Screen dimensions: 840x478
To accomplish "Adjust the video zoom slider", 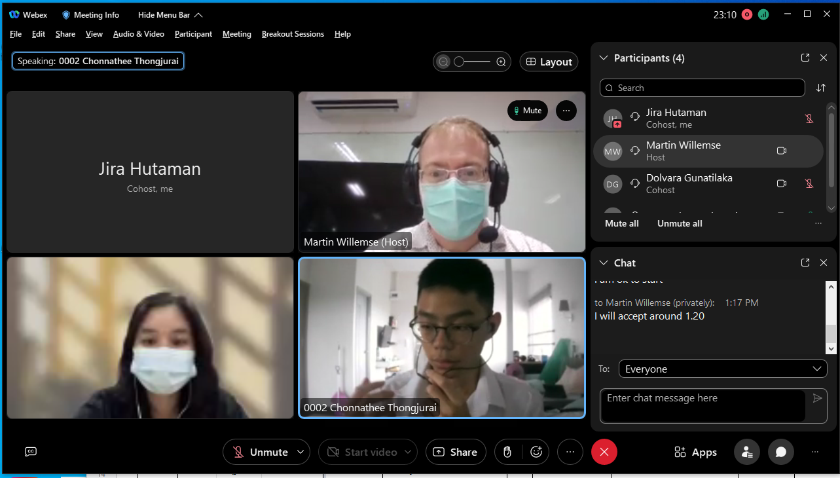I will pyautogui.click(x=471, y=62).
